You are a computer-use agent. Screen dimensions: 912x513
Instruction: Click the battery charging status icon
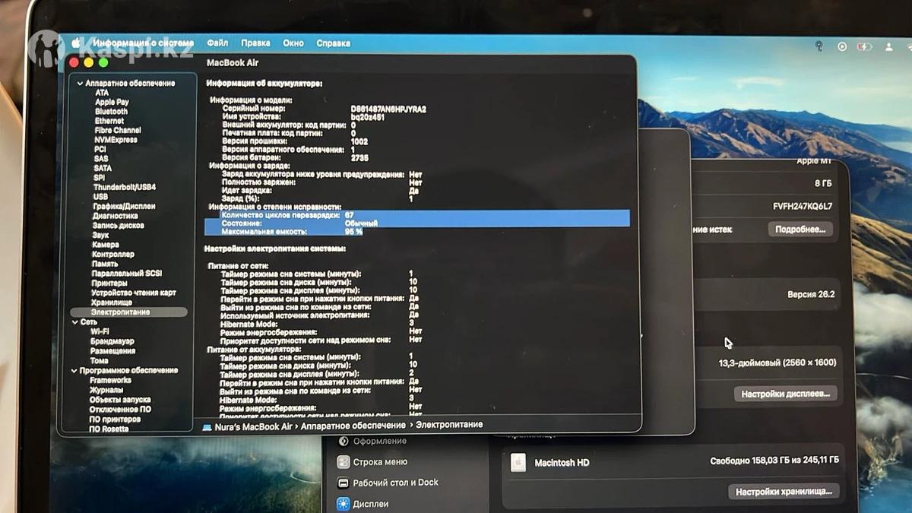coord(864,46)
